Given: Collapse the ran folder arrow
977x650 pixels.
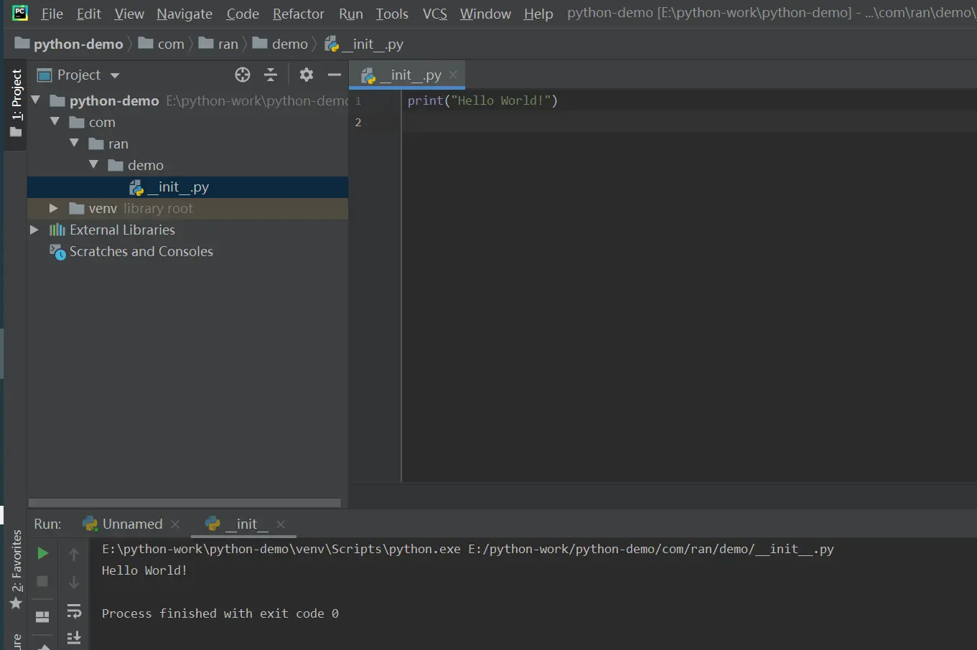Looking at the screenshot, I should [x=74, y=143].
